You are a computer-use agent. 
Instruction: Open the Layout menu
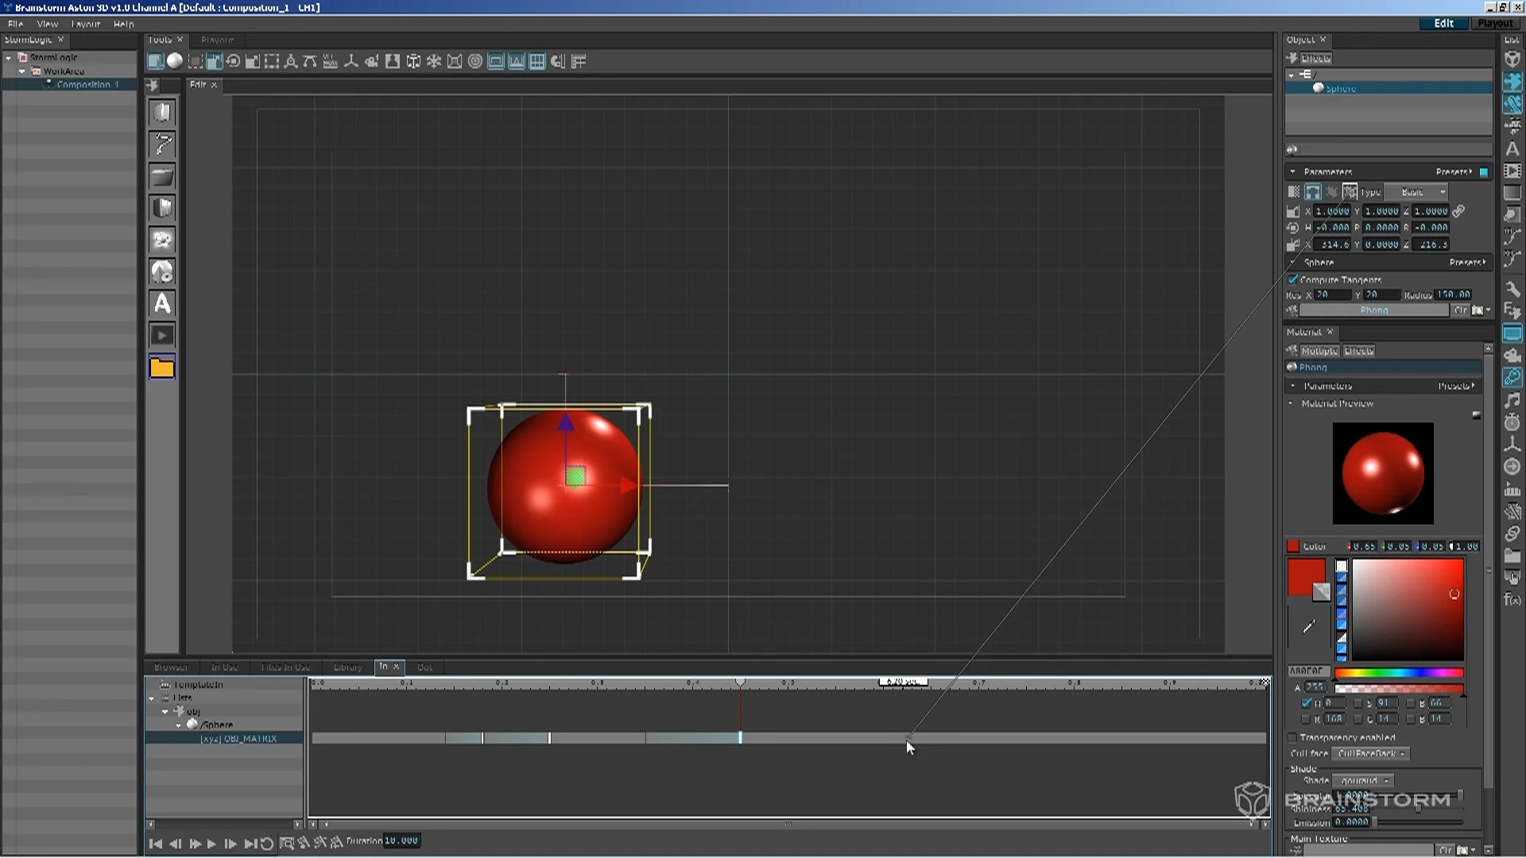tap(85, 24)
